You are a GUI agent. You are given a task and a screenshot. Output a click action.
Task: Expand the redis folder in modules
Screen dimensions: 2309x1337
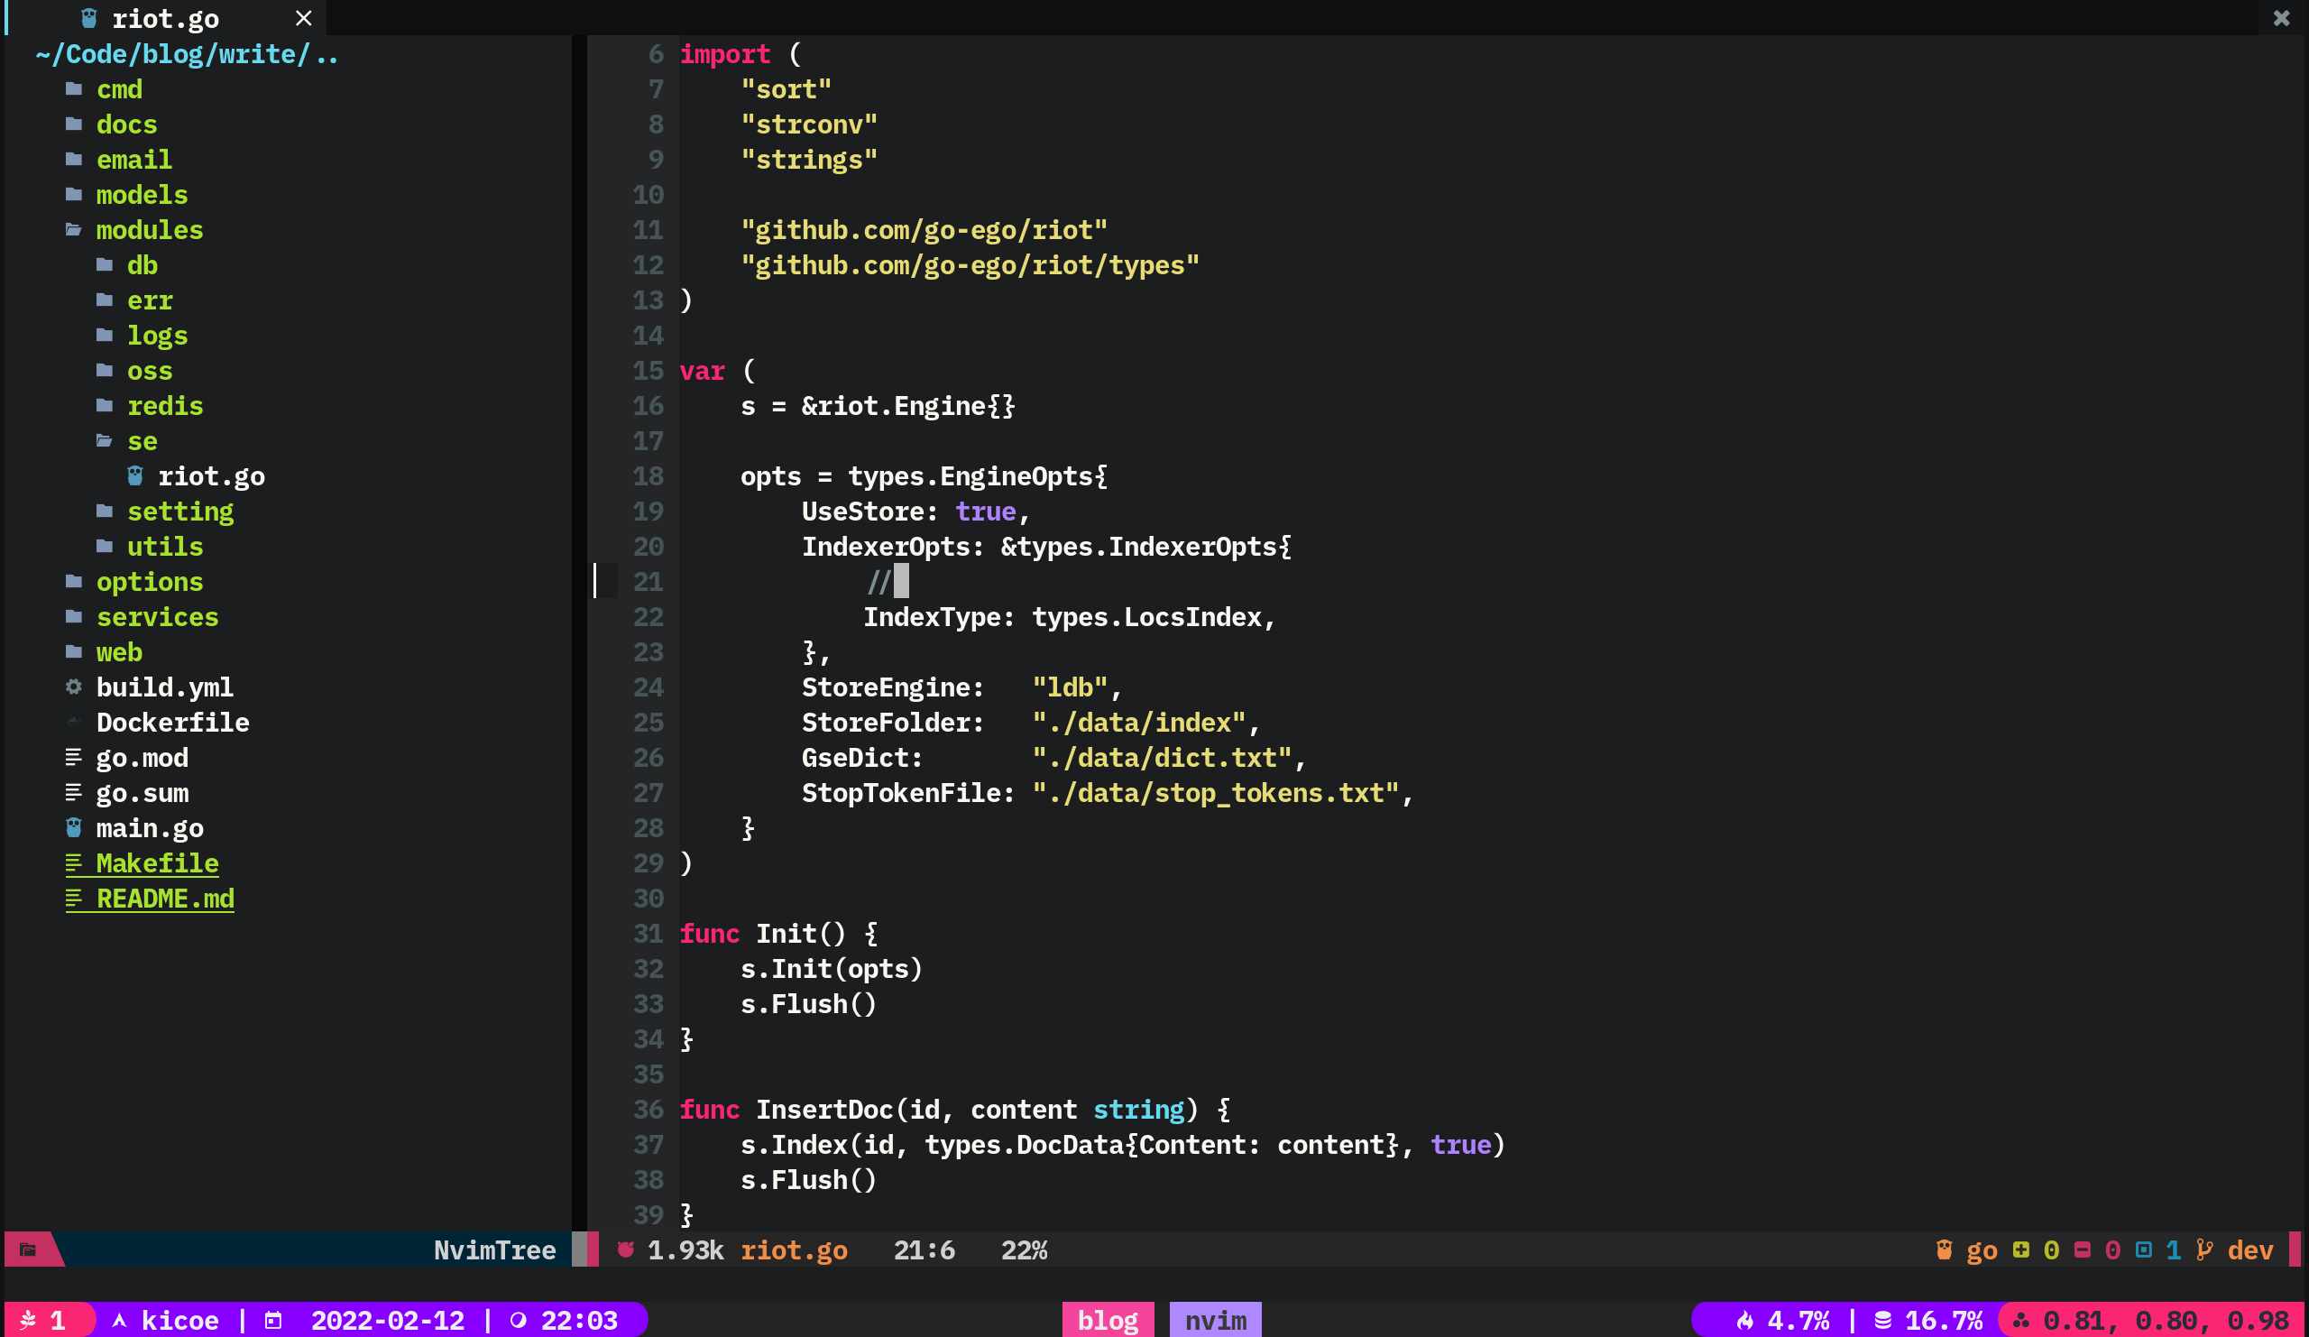(x=164, y=406)
